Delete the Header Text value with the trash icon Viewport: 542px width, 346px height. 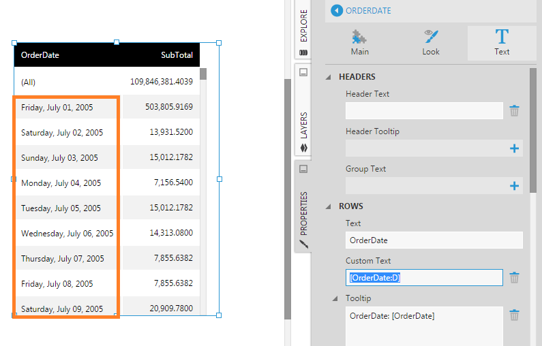click(x=515, y=110)
